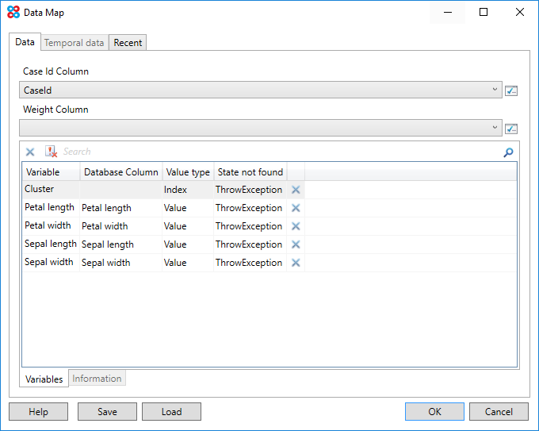Screen dimensions: 539x431
Task: Open the Information tab at bottom
Action: [97, 379]
